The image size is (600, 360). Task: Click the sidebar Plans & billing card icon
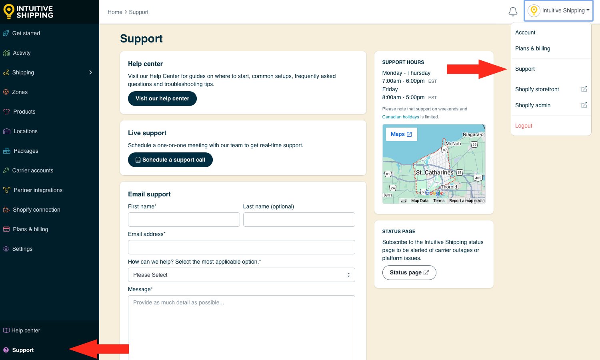tap(6, 229)
